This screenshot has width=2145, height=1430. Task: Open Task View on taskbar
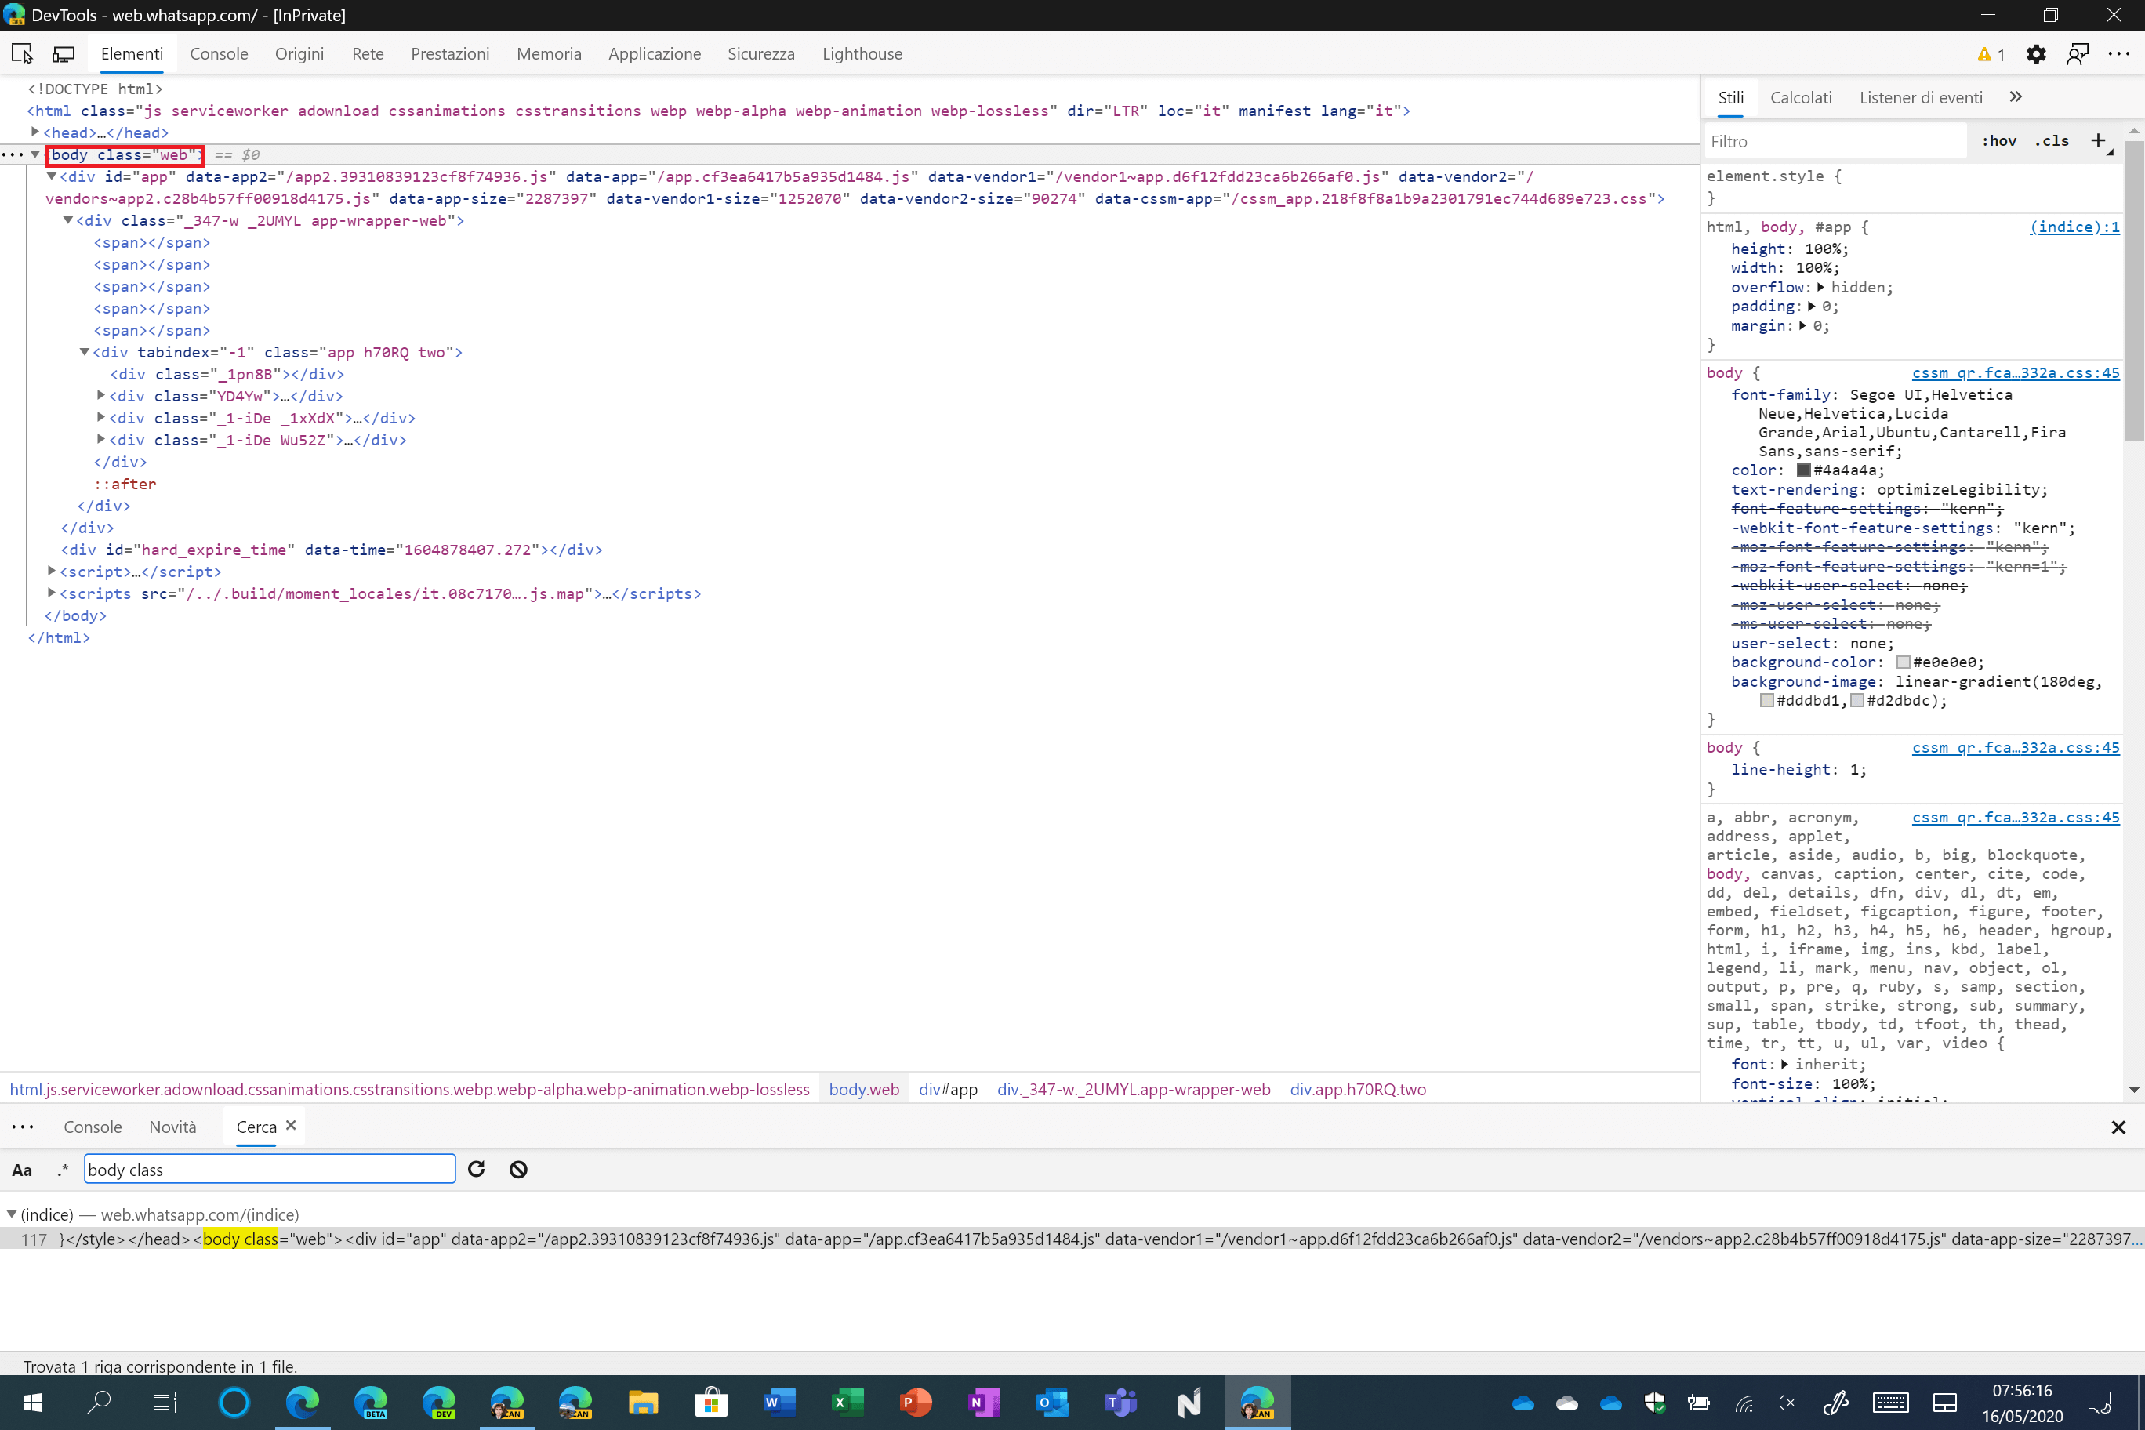[x=165, y=1402]
